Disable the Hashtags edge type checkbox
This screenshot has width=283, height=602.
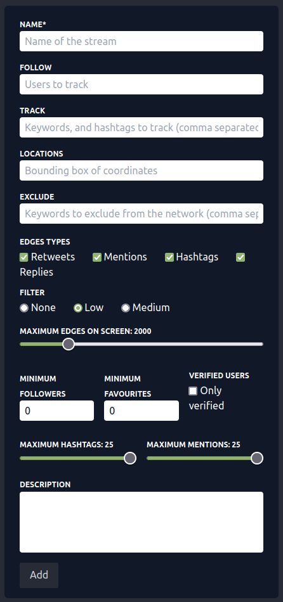point(169,257)
